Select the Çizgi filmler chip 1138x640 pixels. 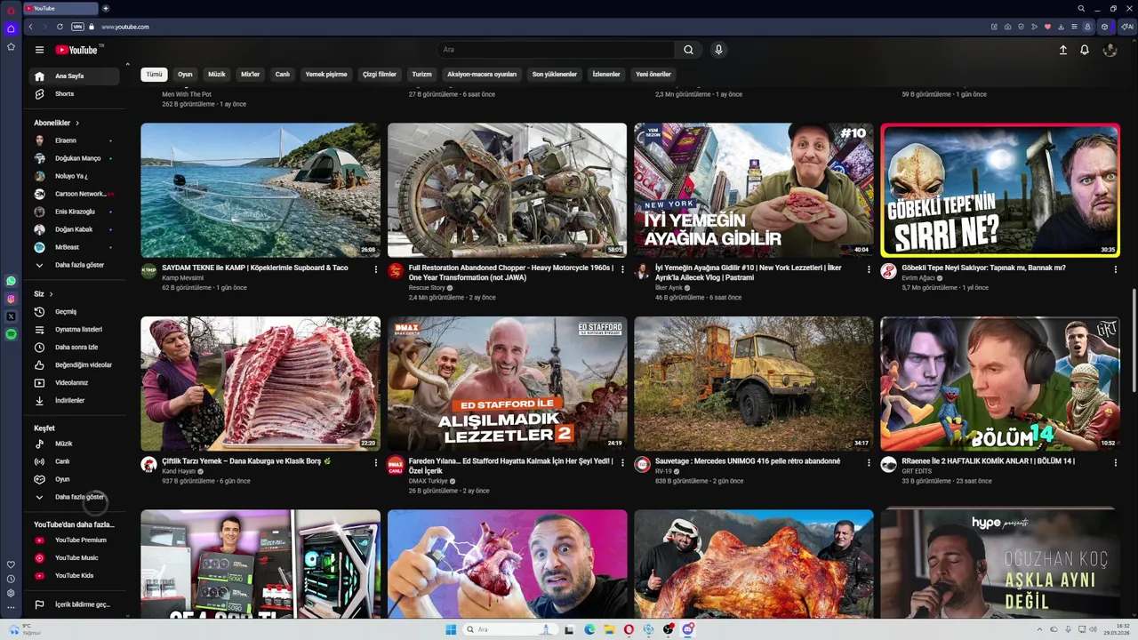point(380,75)
